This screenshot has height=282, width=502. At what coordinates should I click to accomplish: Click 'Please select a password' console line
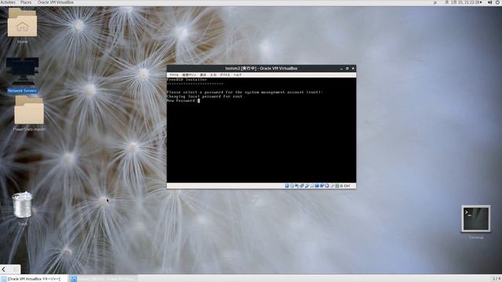coord(245,92)
